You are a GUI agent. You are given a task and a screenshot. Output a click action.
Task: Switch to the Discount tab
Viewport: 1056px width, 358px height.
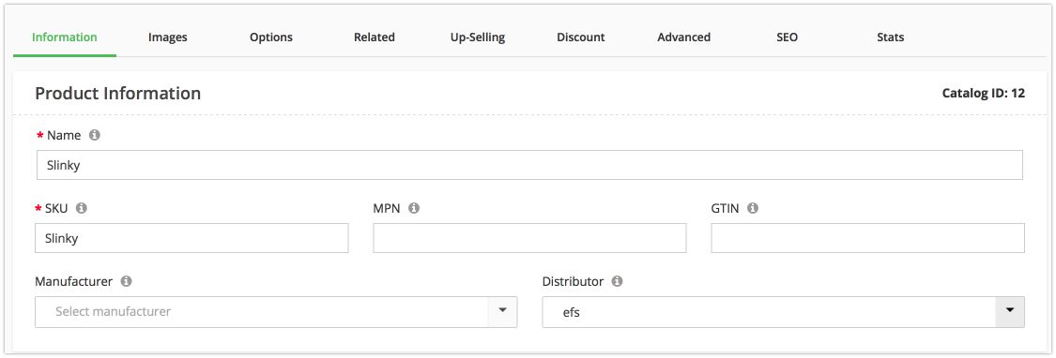[x=580, y=37]
